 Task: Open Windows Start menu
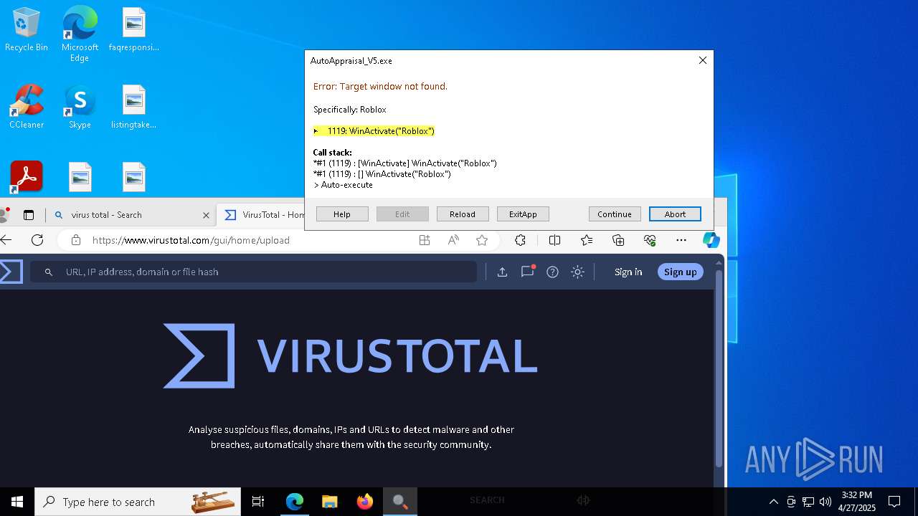point(17,502)
